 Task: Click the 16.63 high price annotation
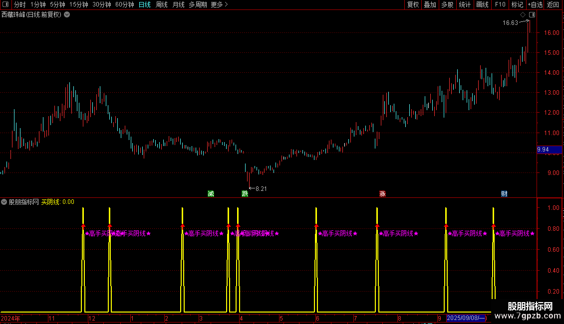point(510,22)
